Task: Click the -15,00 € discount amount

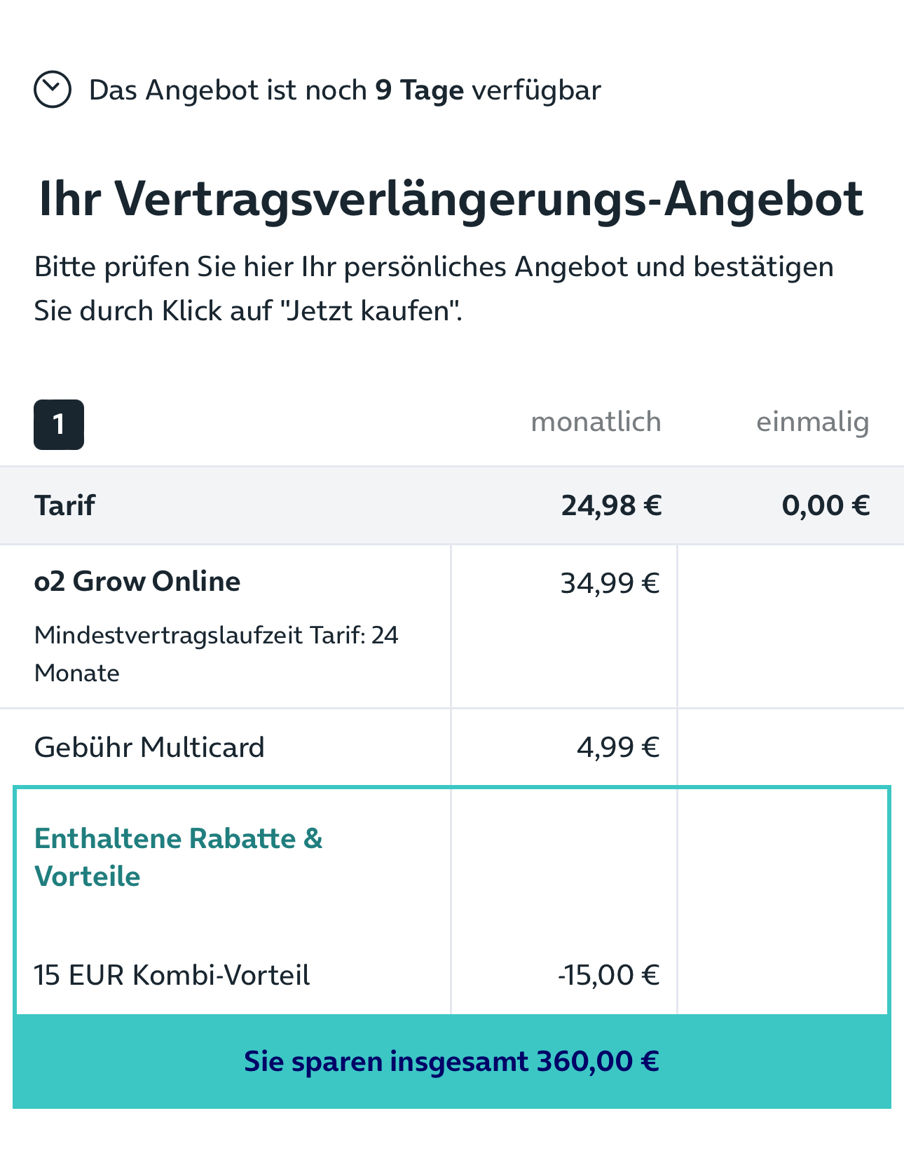Action: click(x=608, y=975)
